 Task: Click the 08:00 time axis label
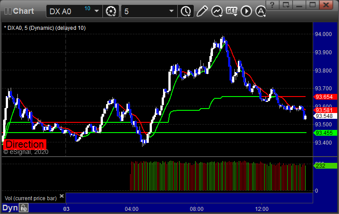pos(196,209)
